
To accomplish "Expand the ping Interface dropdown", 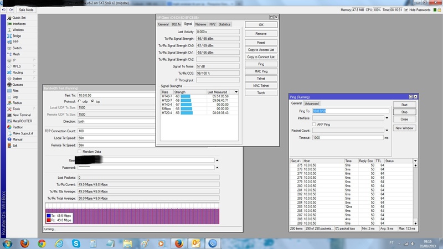I will (x=386, y=117).
